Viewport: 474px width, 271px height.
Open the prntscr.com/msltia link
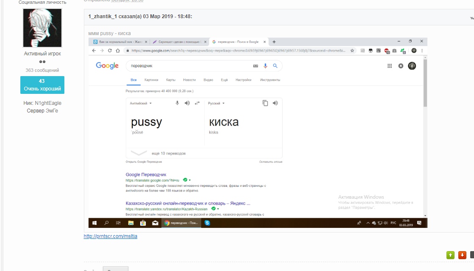pos(110,236)
